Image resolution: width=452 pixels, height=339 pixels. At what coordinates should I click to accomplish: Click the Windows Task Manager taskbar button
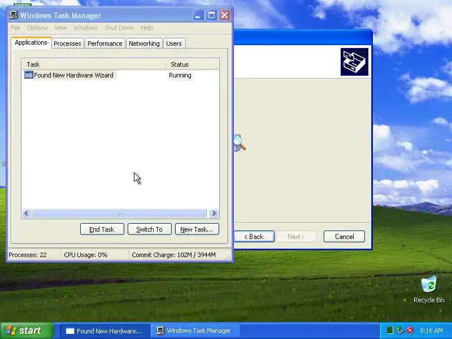tap(195, 331)
